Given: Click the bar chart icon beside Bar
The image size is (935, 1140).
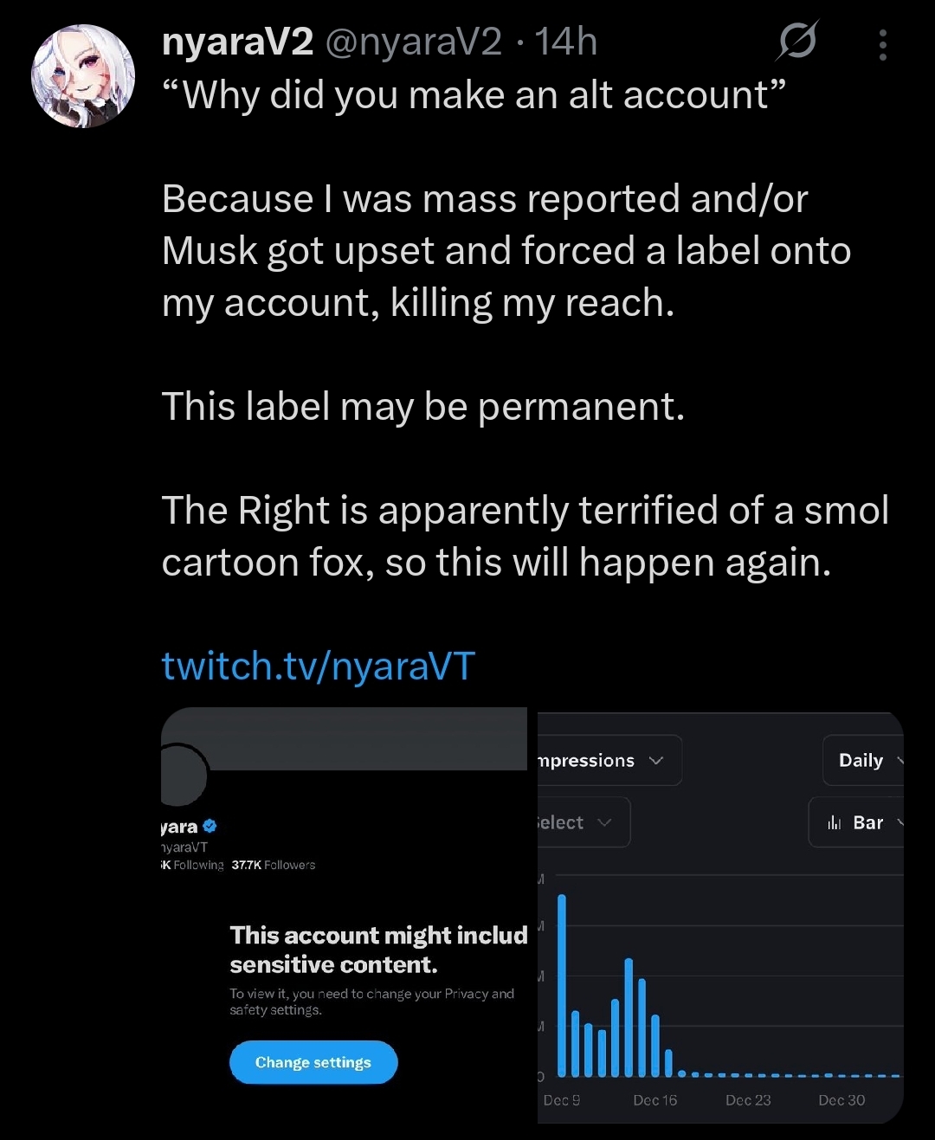Looking at the screenshot, I should click(x=835, y=822).
